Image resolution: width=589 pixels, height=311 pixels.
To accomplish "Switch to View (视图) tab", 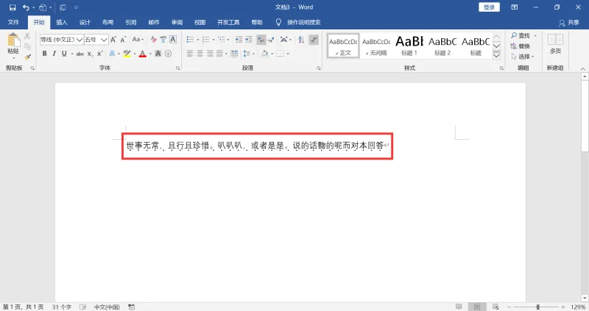I will click(x=200, y=22).
